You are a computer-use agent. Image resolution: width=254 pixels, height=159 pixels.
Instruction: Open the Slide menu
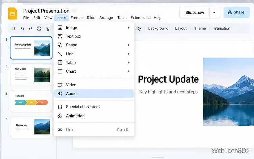(x=91, y=18)
